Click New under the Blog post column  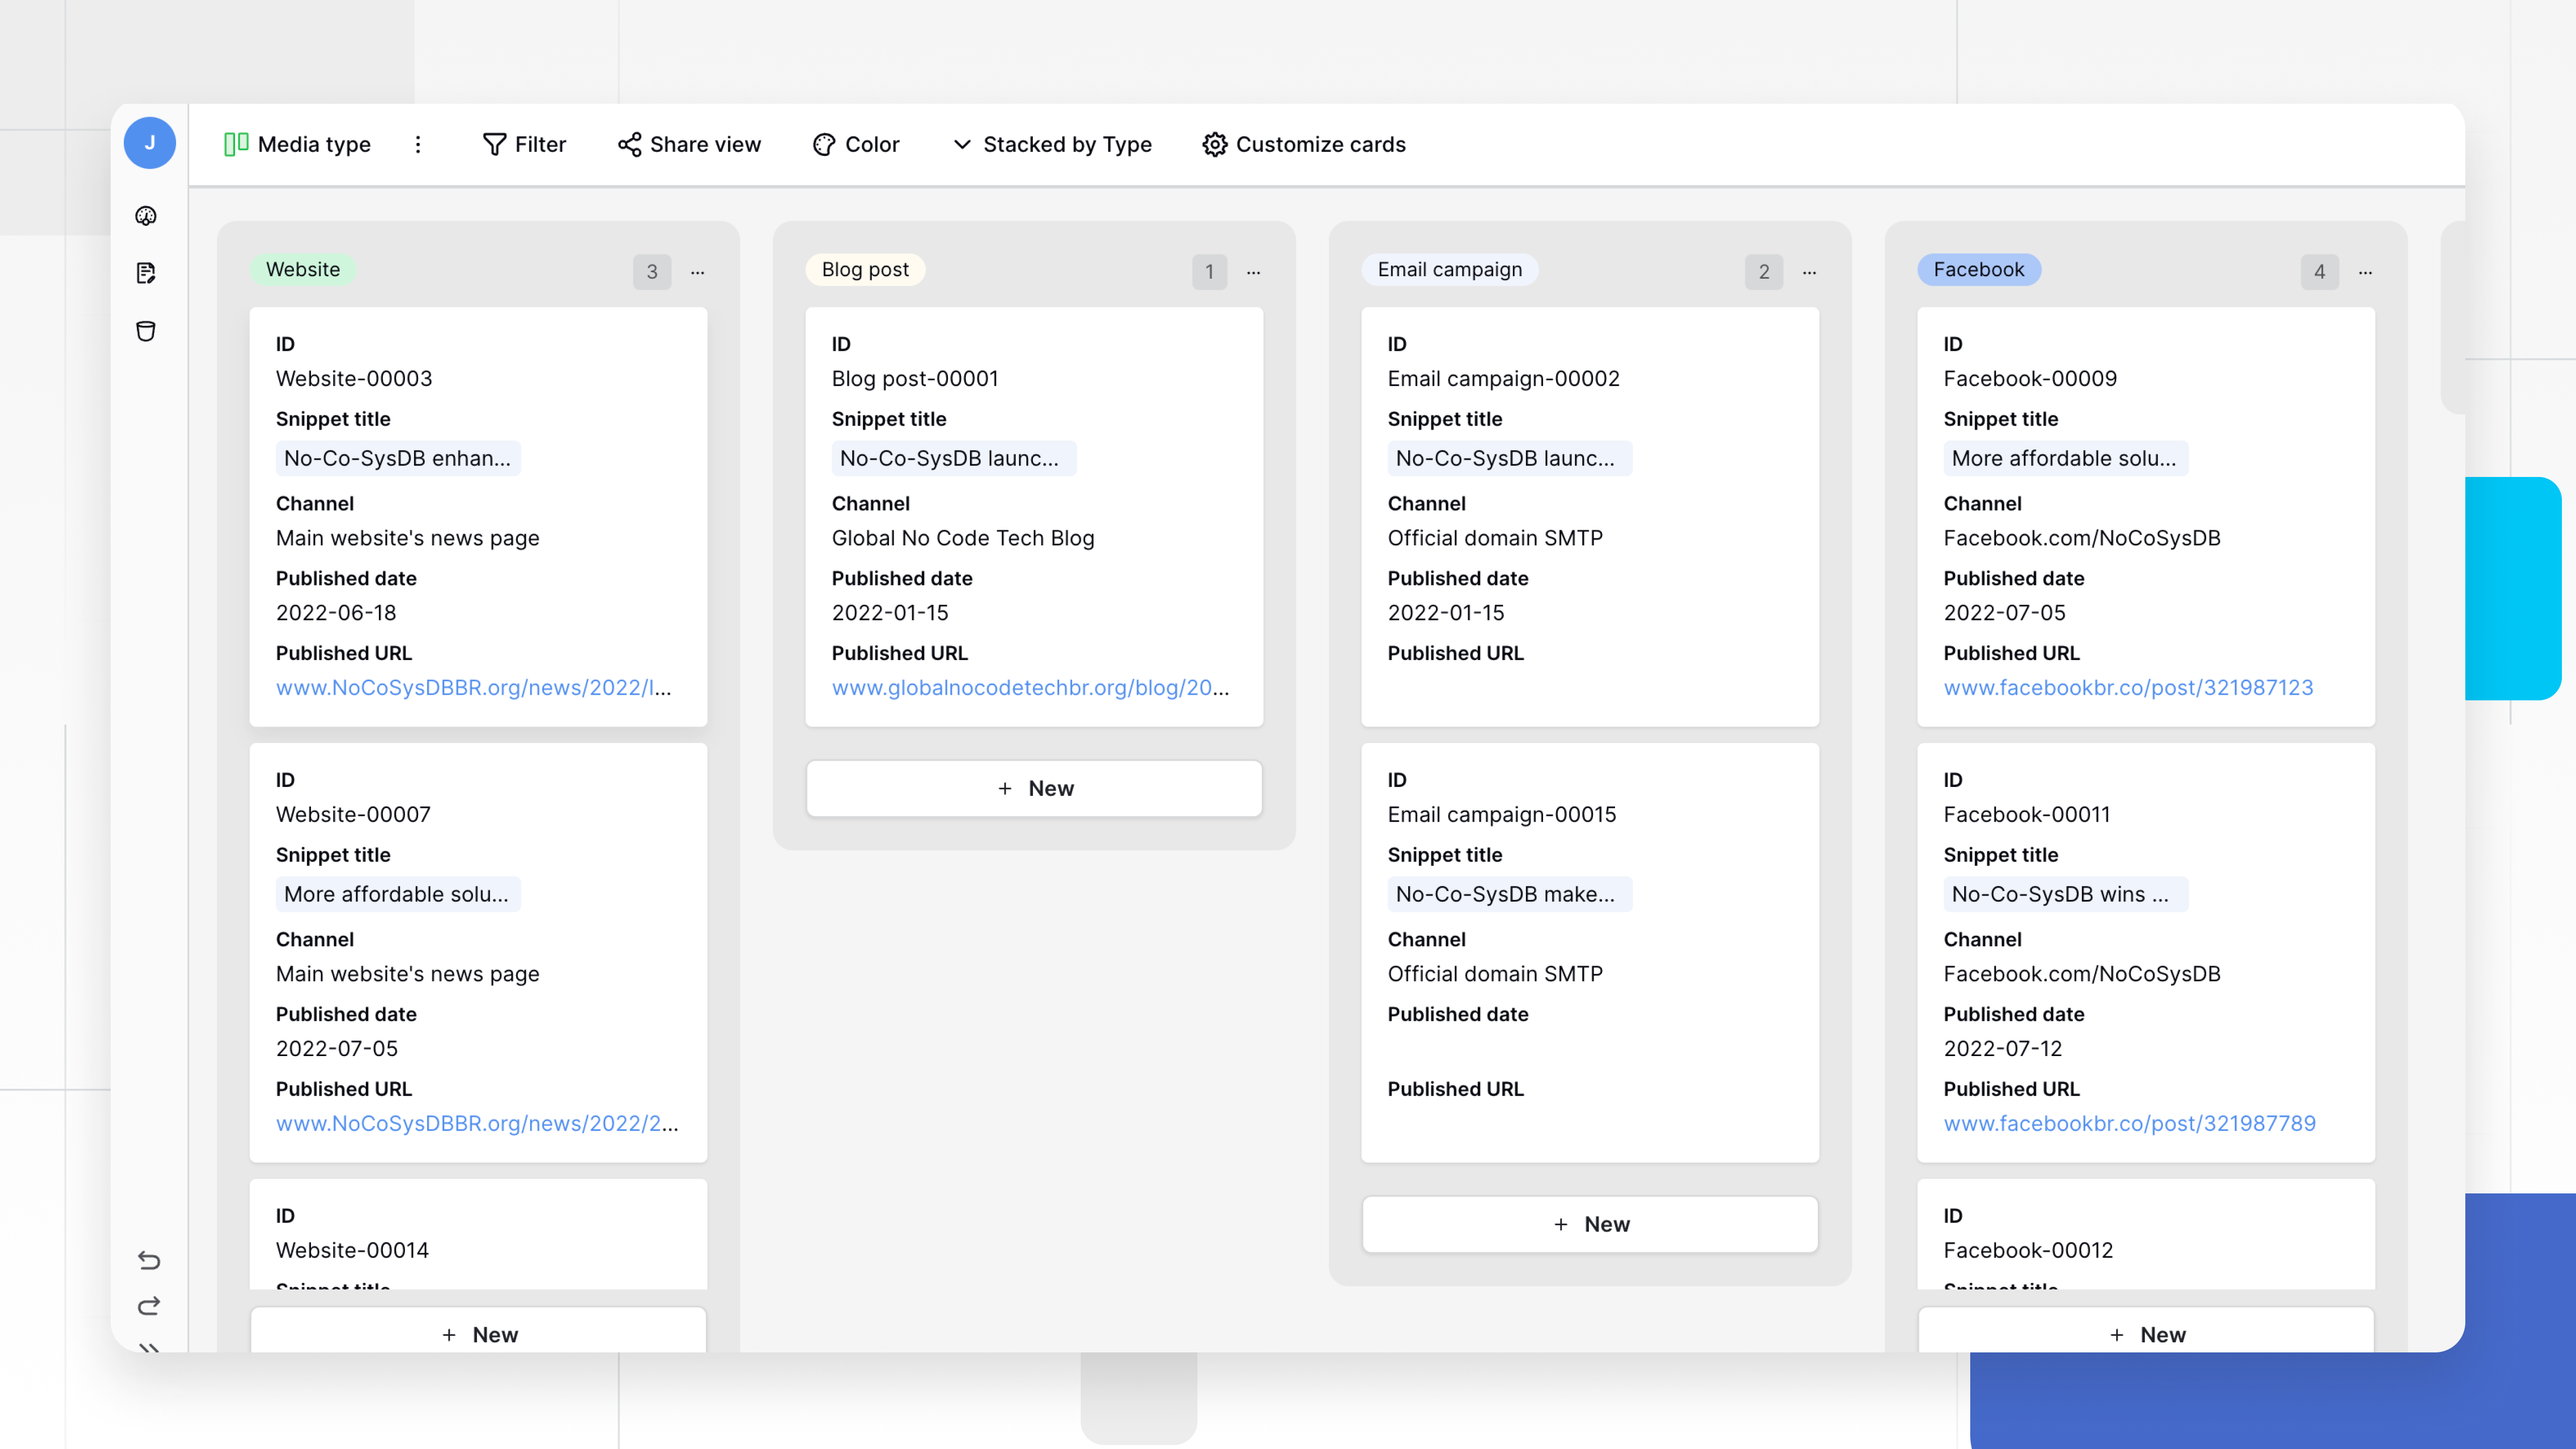pyautogui.click(x=1034, y=788)
